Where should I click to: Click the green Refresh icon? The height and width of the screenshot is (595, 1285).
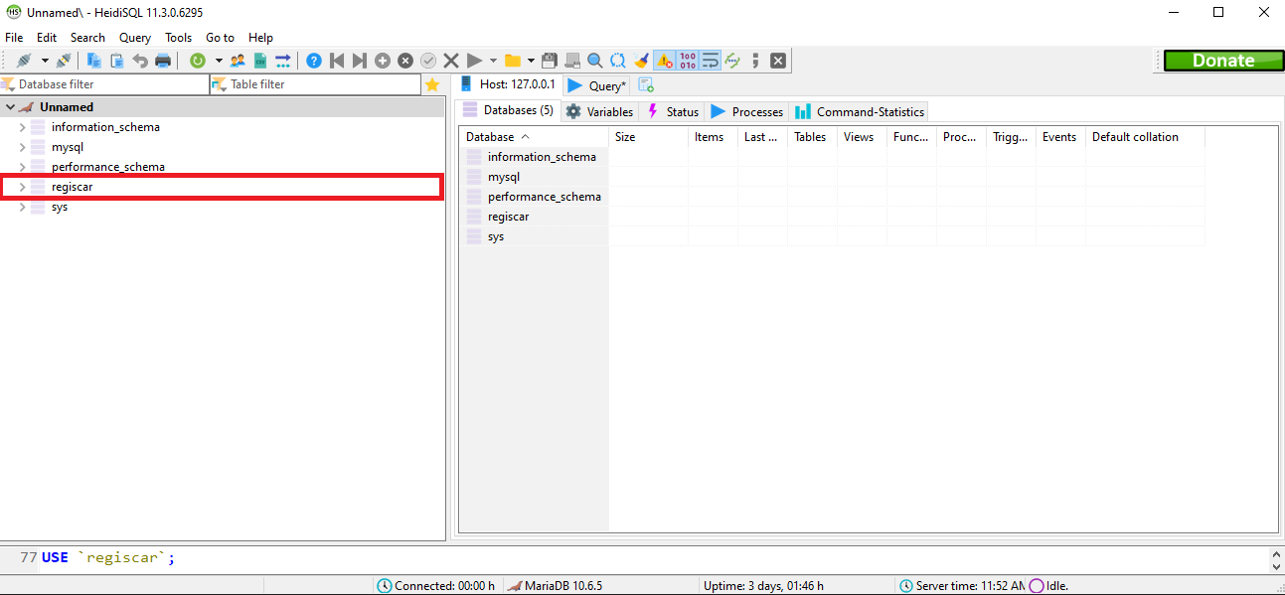tap(197, 61)
